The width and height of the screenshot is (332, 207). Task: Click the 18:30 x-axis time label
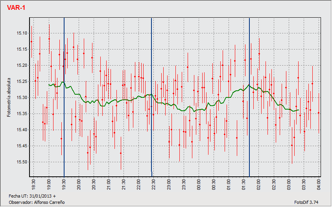34,184
